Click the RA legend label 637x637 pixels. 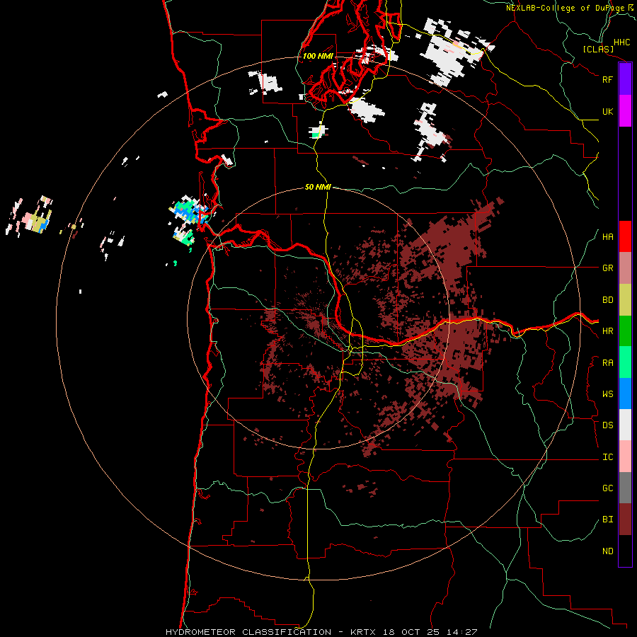point(608,362)
